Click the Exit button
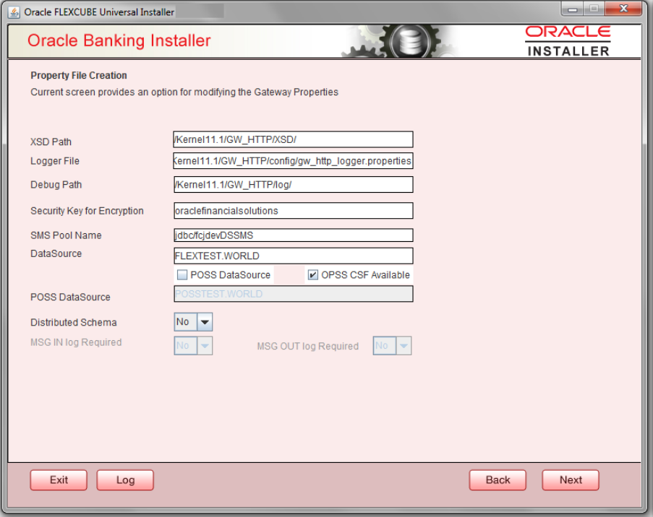The width and height of the screenshot is (653, 517). click(58, 479)
